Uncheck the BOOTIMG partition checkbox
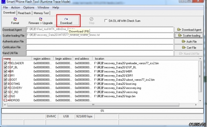The image size is (207, 127). (x=5, y=84)
